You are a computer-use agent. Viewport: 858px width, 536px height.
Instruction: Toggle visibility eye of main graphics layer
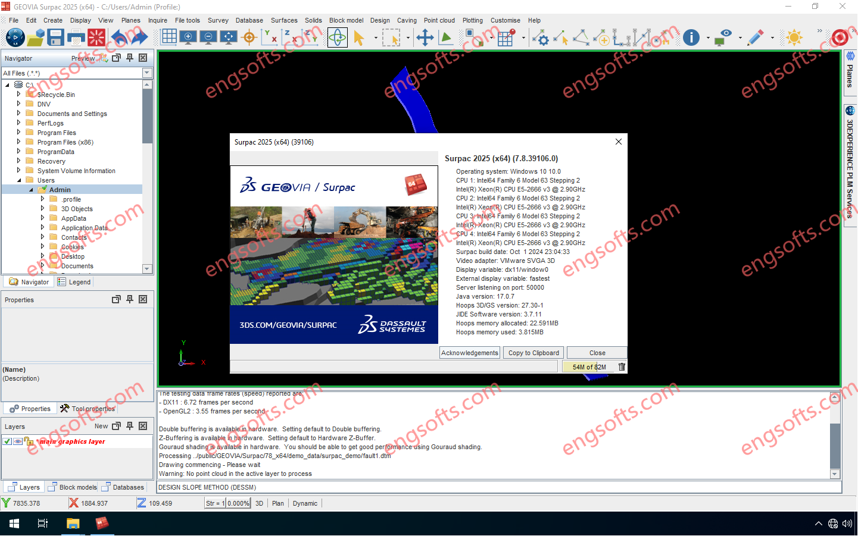(x=18, y=441)
